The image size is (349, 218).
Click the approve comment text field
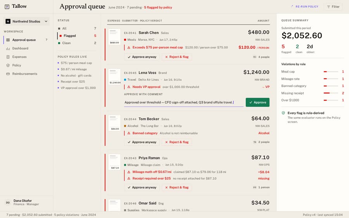[184, 102]
